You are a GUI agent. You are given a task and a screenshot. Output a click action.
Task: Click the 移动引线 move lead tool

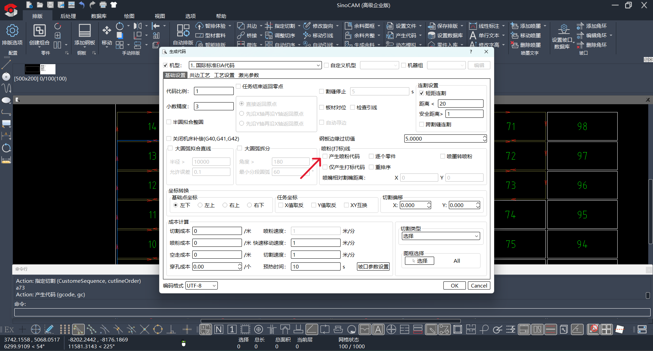pos(319,35)
